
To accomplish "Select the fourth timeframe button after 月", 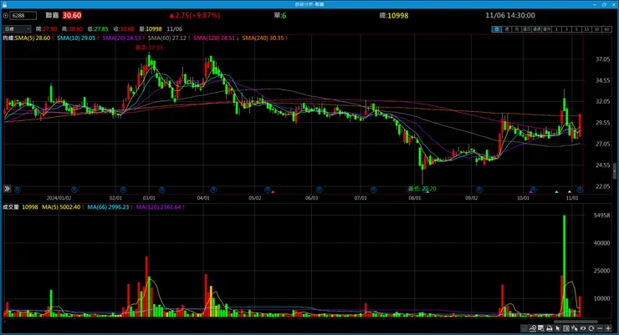I will click(x=527, y=29).
